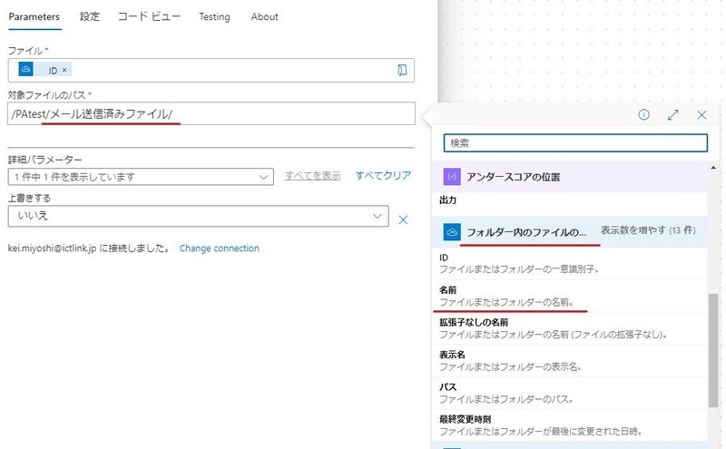The height and width of the screenshot is (449, 726).
Task: Click the info icon in dynamic content panel
Action: click(x=643, y=115)
